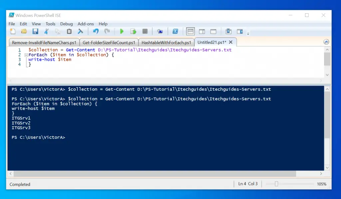
Task: Show script pane on the right
Action: coord(202,32)
